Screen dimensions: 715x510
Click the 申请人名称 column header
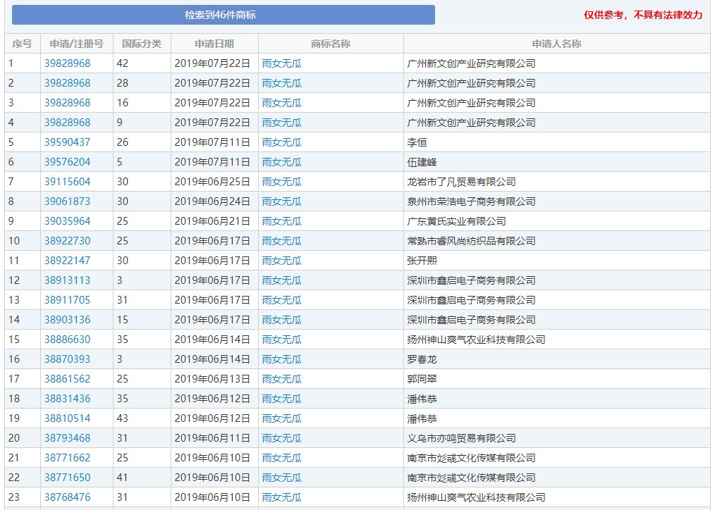(x=557, y=44)
